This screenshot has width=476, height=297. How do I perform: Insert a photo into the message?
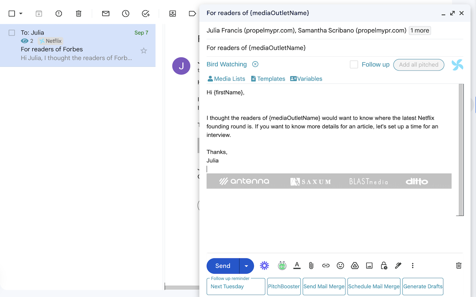(x=369, y=265)
